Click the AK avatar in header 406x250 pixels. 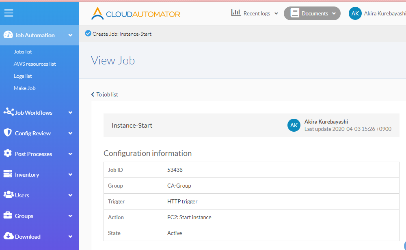(x=355, y=13)
